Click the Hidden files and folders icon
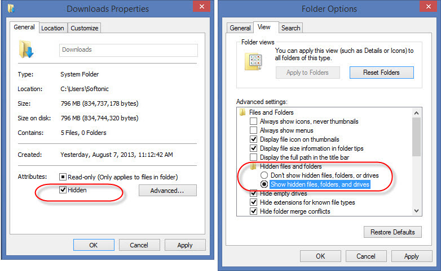The height and width of the screenshot is (271, 441). coord(254,166)
